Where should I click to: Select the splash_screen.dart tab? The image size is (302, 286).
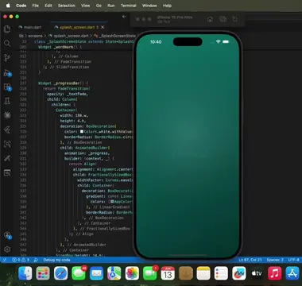[x=76, y=27]
